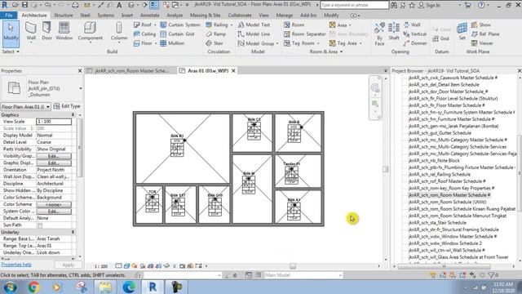Toggle the Sun Path checkbox
Image resolution: width=522 pixels, height=294 pixels.
click(x=40, y=225)
